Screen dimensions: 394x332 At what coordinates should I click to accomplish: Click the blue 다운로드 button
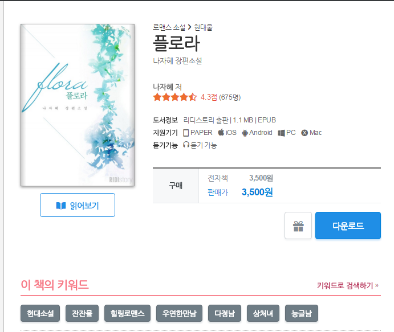click(x=348, y=226)
